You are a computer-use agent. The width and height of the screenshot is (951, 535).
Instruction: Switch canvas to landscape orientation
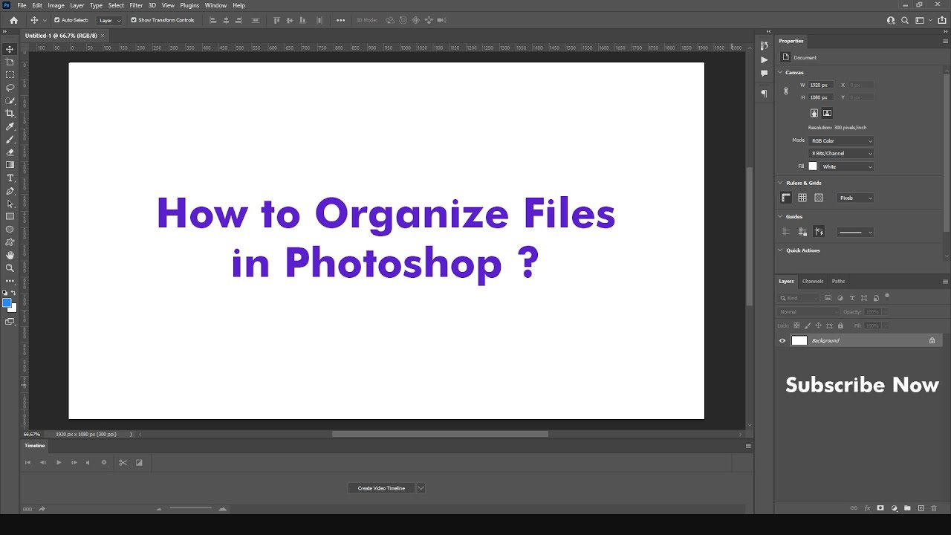[827, 113]
